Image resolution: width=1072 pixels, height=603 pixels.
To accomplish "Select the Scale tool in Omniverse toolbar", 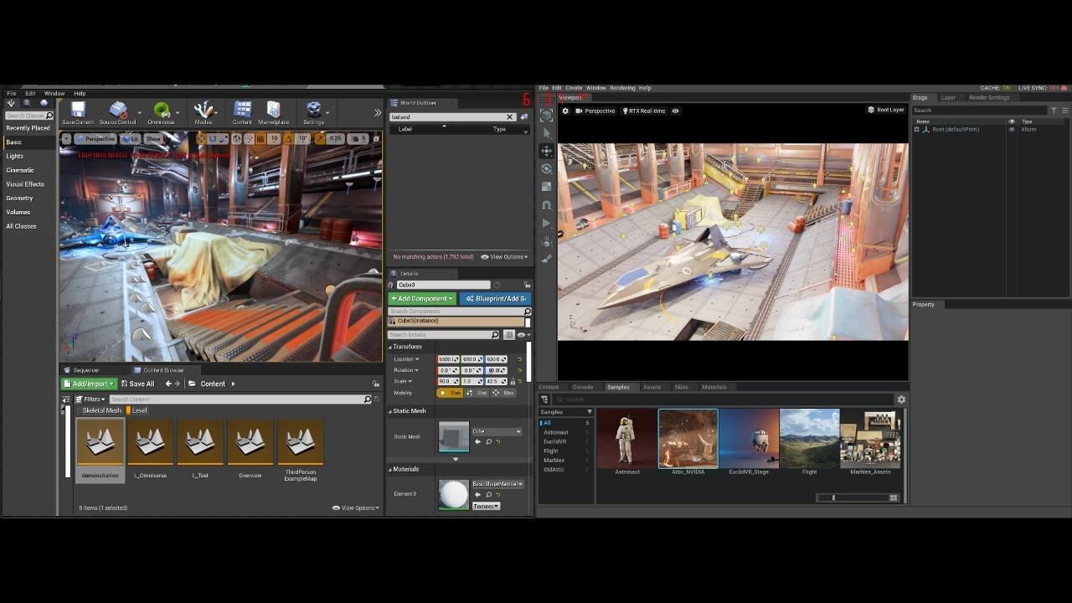I will pos(546,186).
